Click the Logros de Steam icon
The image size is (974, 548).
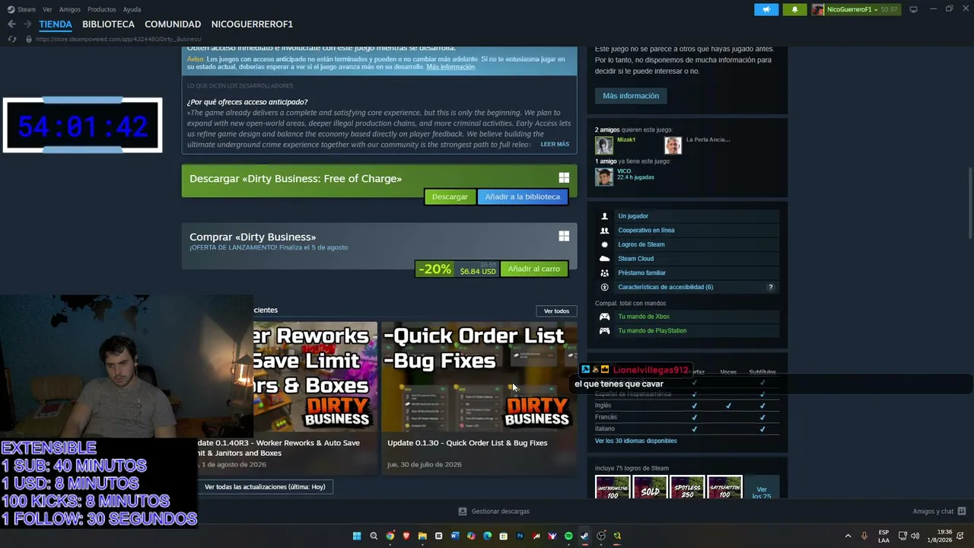tap(605, 244)
